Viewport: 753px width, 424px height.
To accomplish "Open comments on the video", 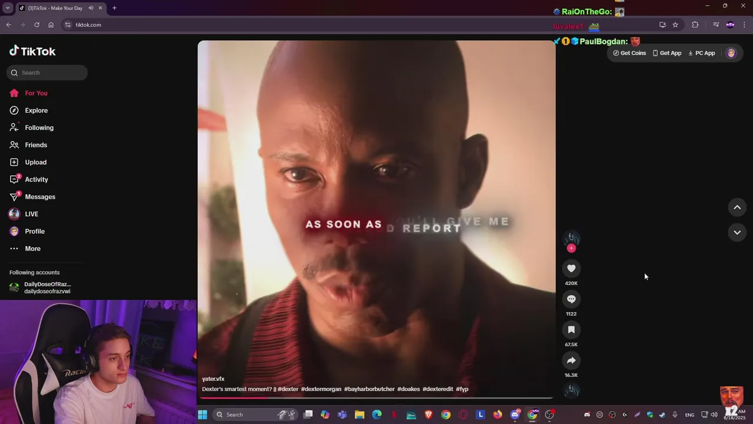I will pos(571,299).
